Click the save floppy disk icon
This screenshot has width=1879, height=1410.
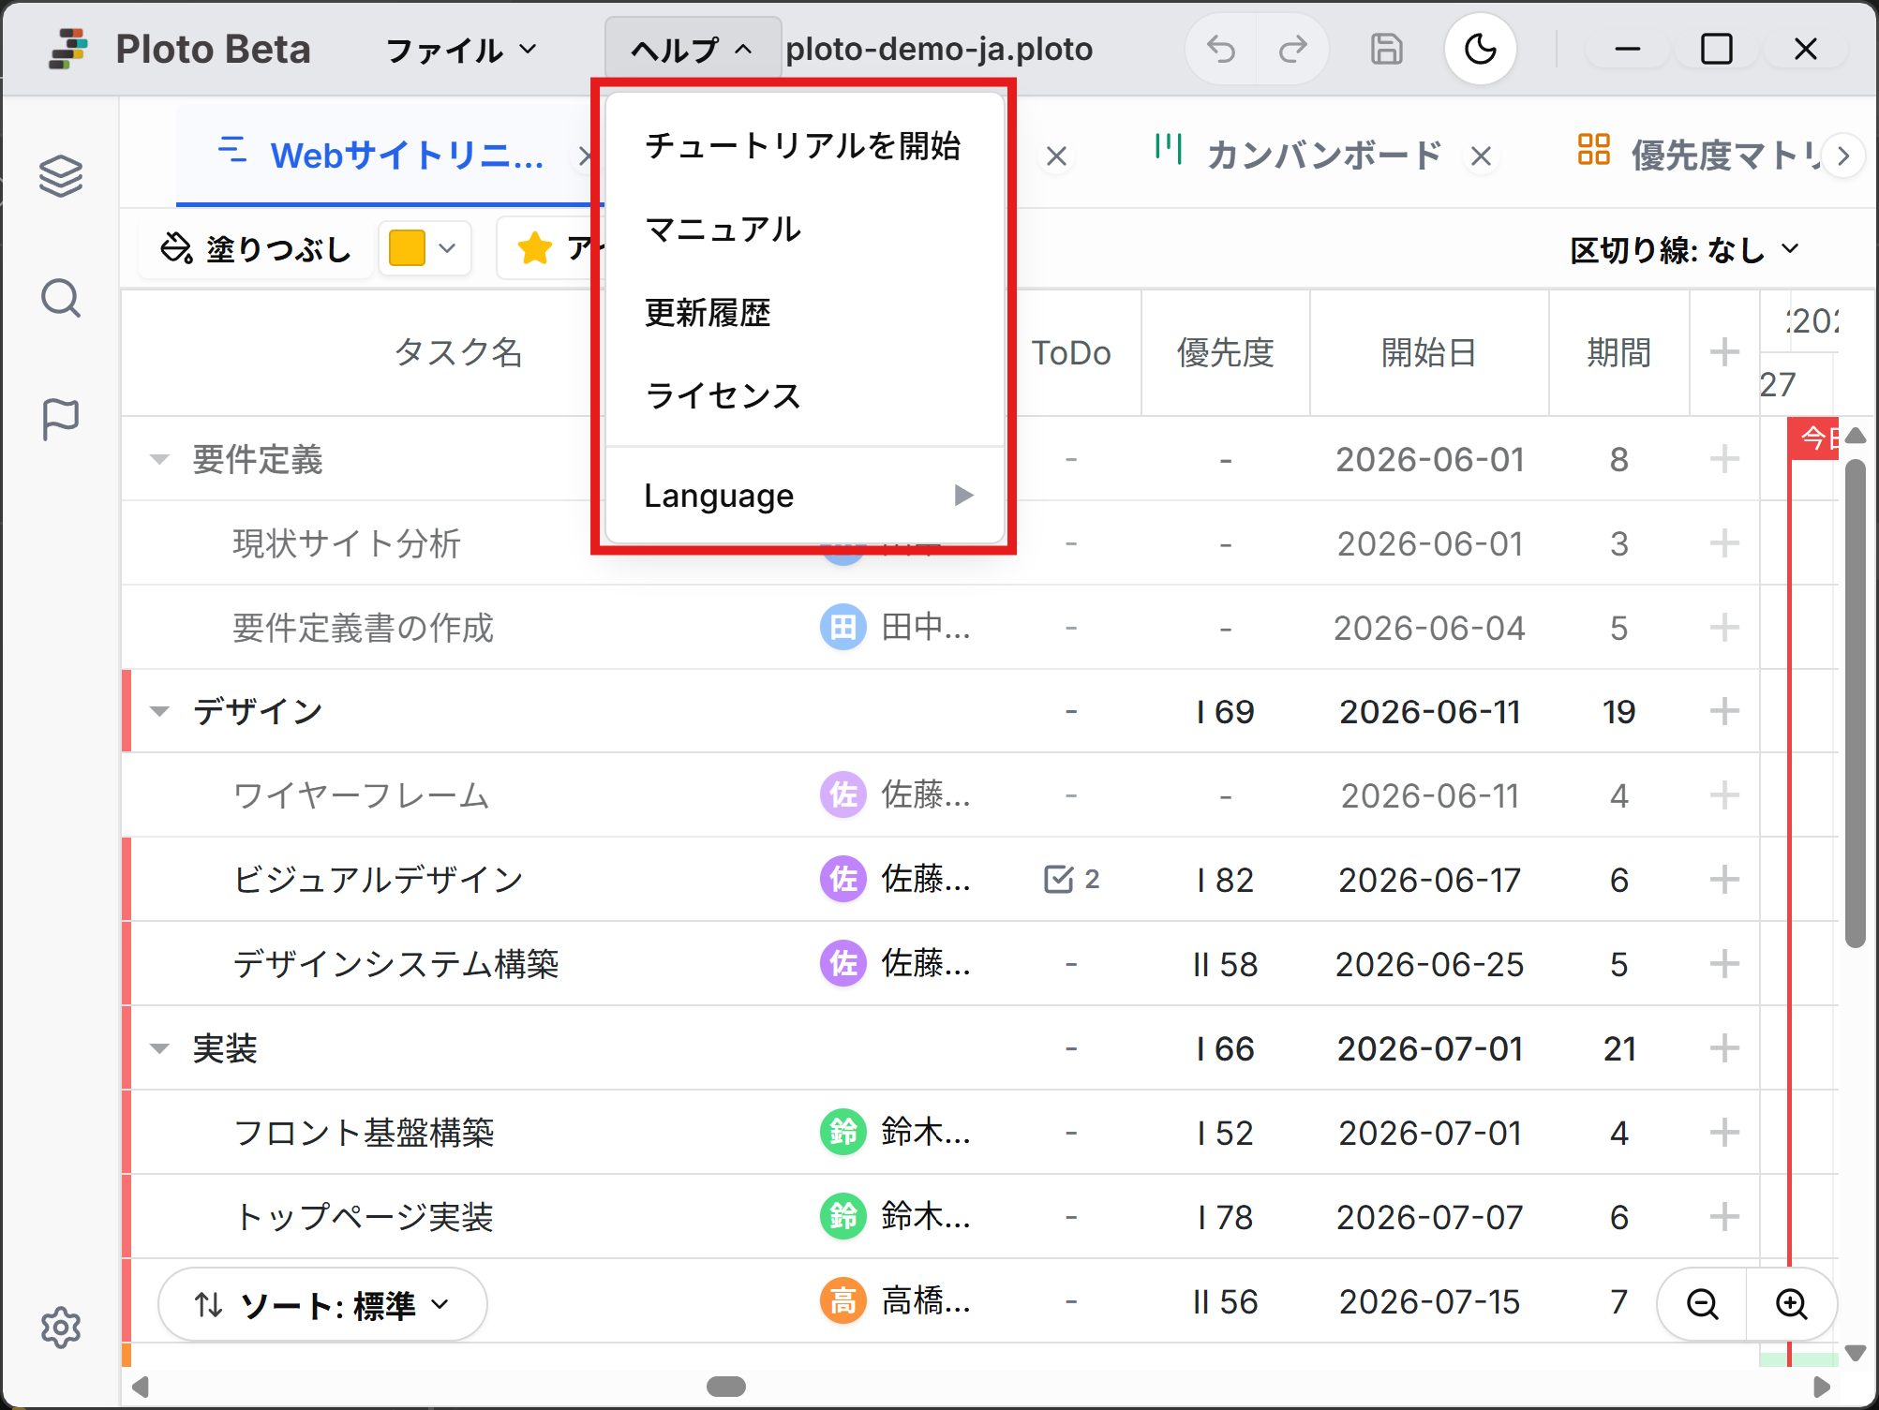1386,49
